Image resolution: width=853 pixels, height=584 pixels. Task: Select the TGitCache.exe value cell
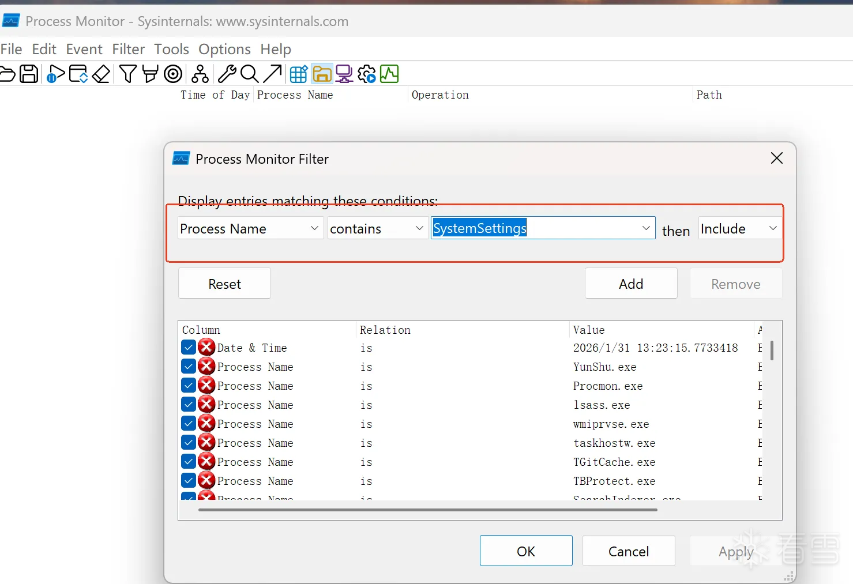coord(614,462)
